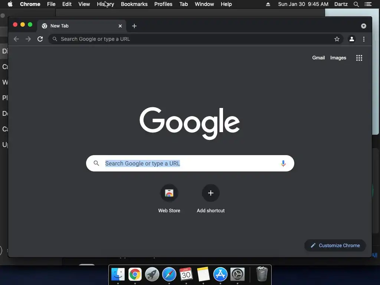Click the Google search input box
Viewport: 380px width, 285px height.
pyautogui.click(x=190, y=163)
